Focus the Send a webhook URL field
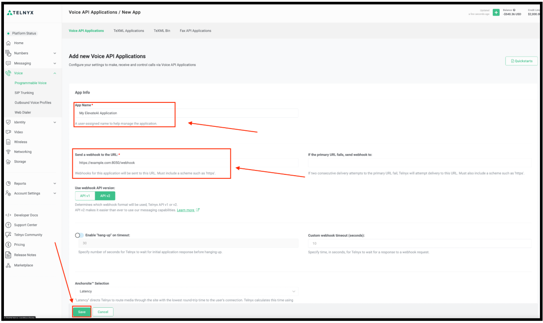 [187, 163]
